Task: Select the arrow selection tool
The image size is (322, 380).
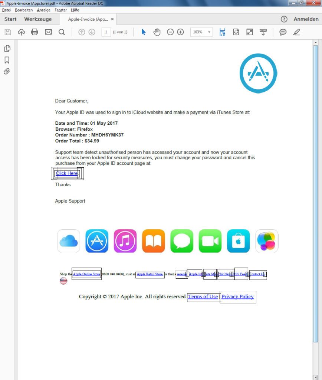Action: click(x=144, y=32)
